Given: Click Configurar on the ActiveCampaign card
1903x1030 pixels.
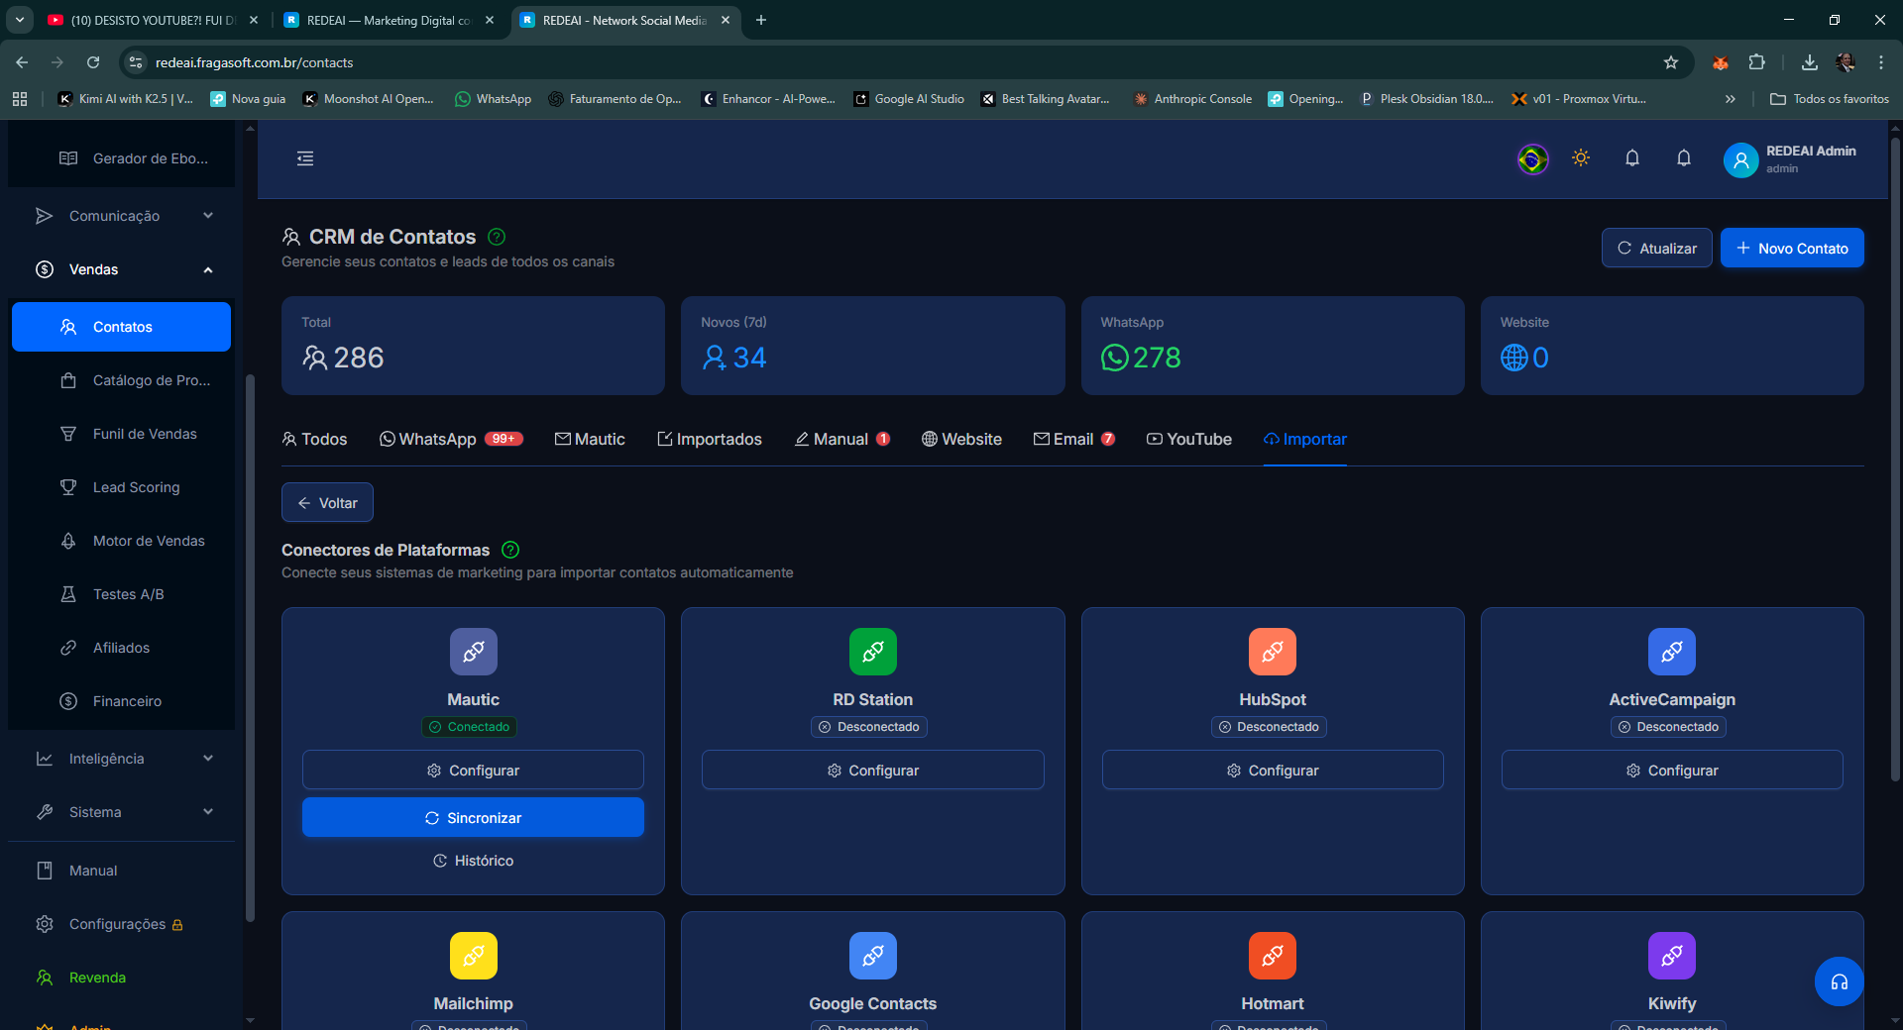Looking at the screenshot, I should coord(1672,770).
